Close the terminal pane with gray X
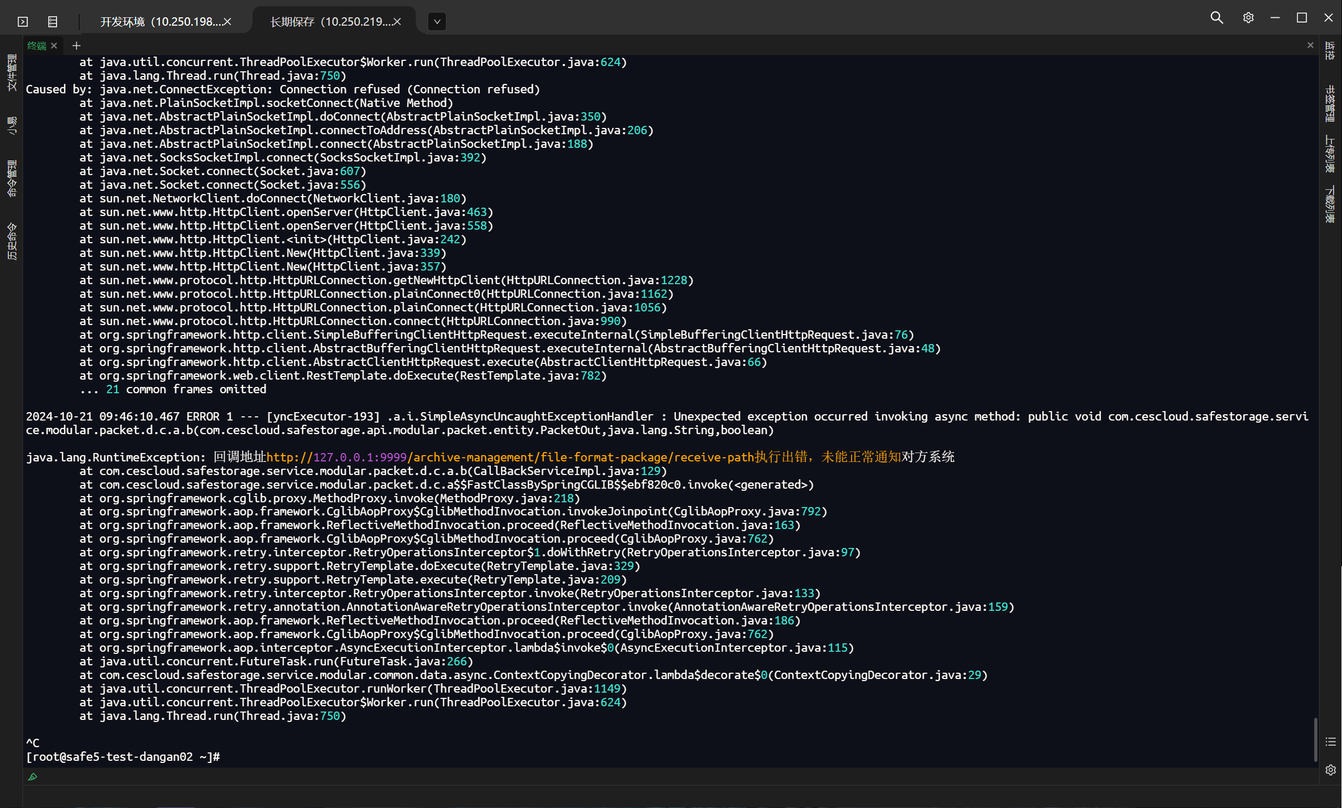This screenshot has width=1342, height=808. coord(1310,45)
